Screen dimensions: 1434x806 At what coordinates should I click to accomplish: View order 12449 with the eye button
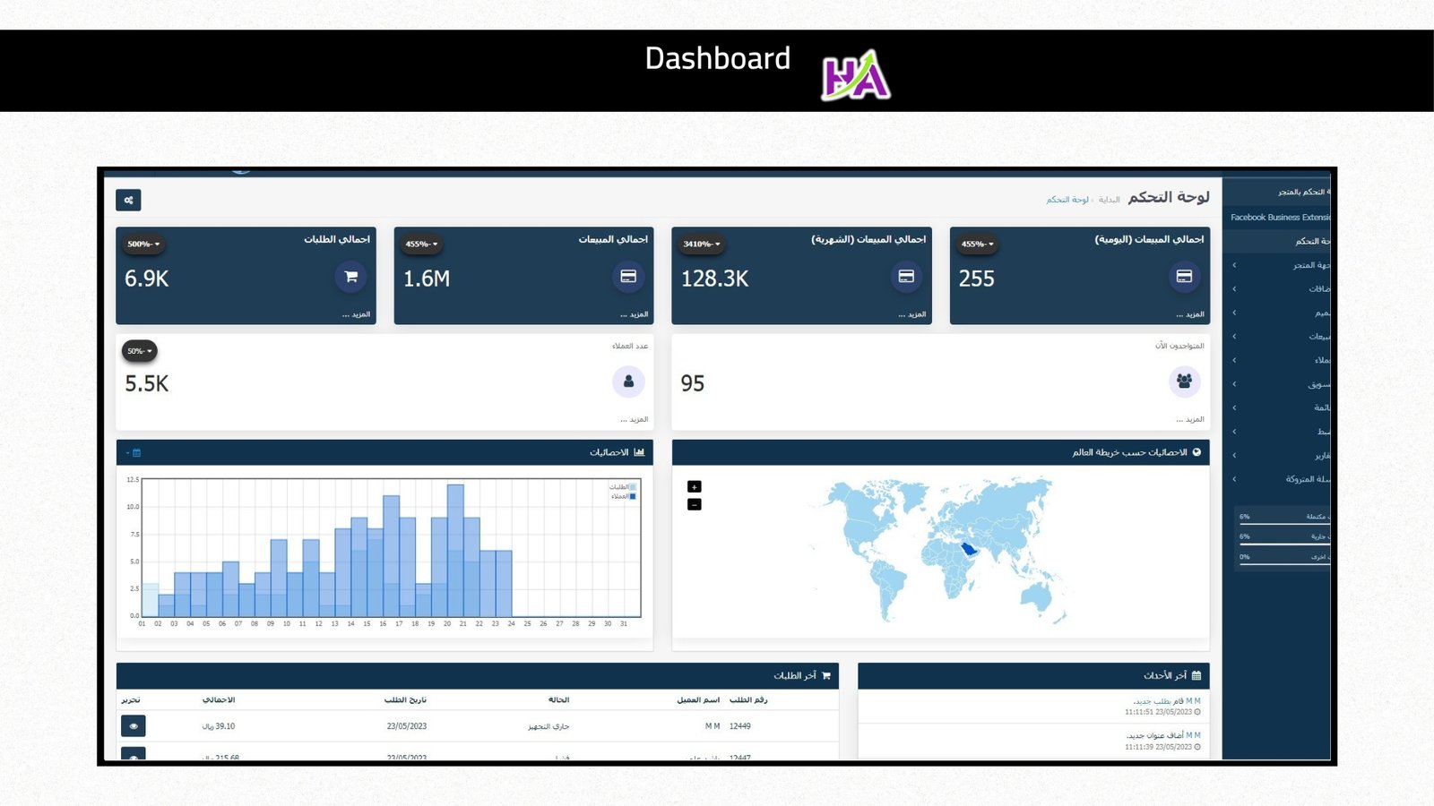(x=134, y=726)
